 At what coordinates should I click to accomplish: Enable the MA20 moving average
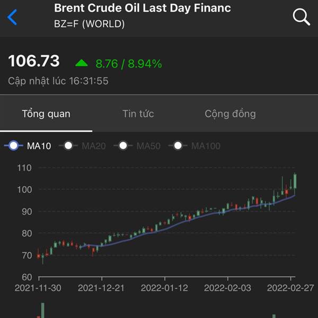click(82, 146)
